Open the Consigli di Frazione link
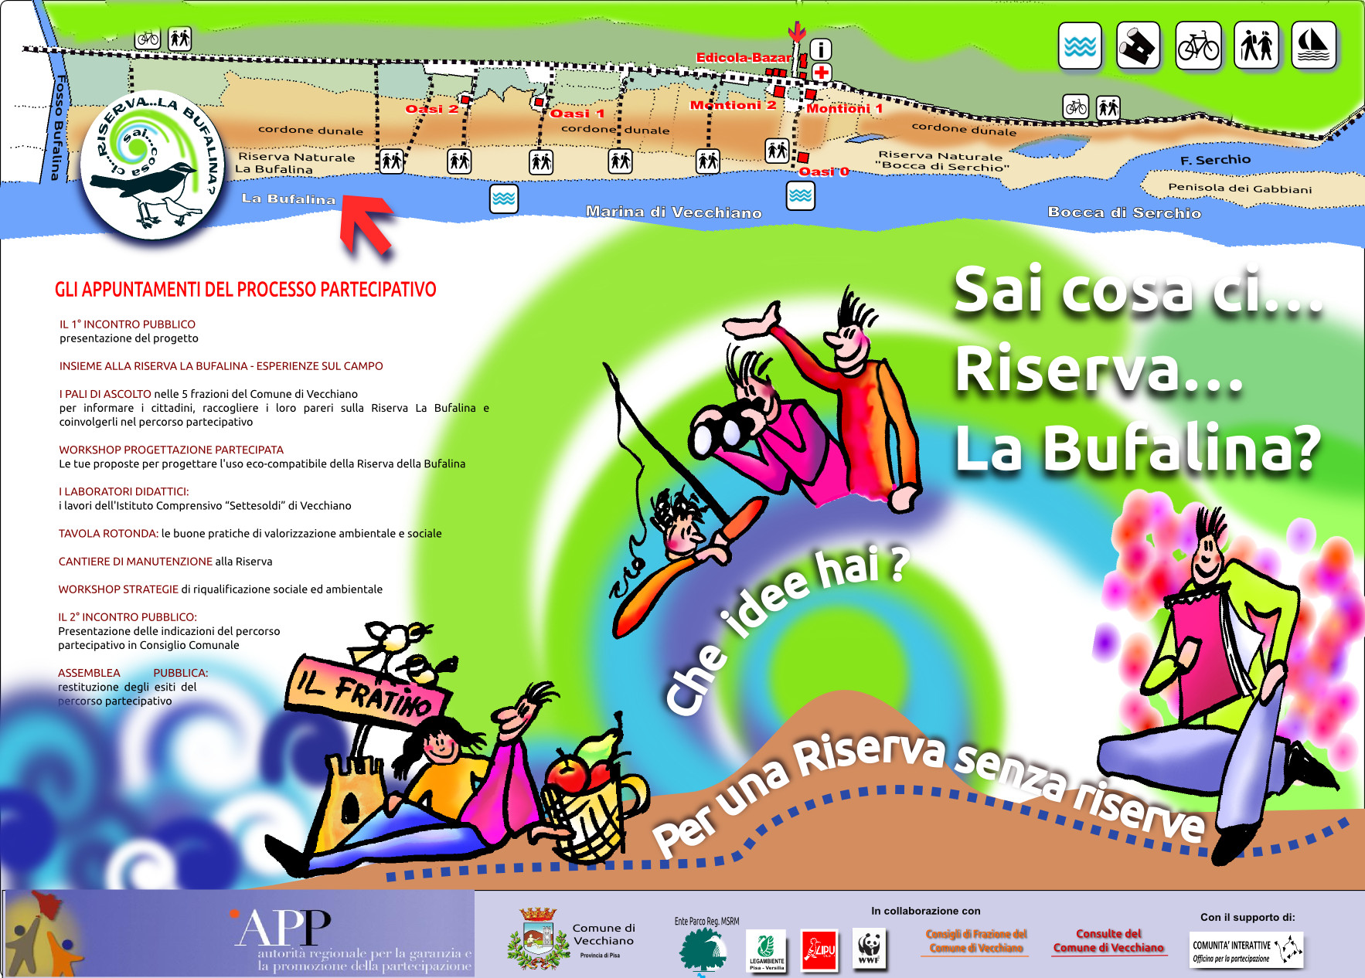This screenshot has width=1365, height=978. [x=976, y=941]
